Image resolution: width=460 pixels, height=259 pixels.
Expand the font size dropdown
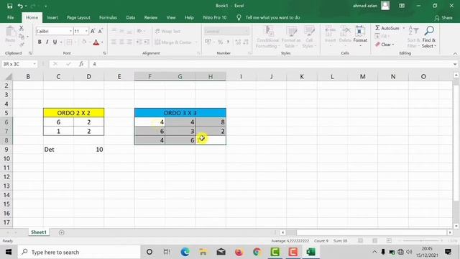(x=86, y=31)
